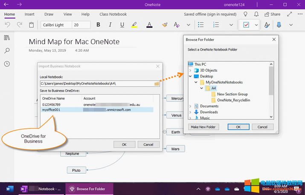Viewport: 305px width, 195px height.
Task: Open the Draw tab
Action: click(x=49, y=14)
